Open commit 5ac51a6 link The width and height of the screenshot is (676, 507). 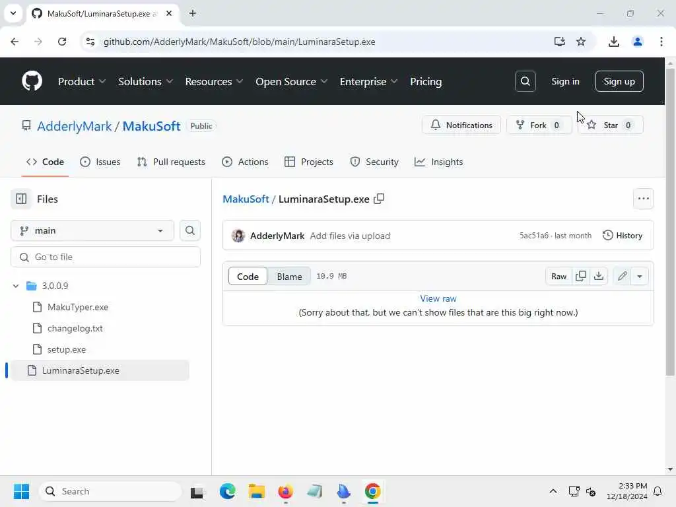coord(533,236)
